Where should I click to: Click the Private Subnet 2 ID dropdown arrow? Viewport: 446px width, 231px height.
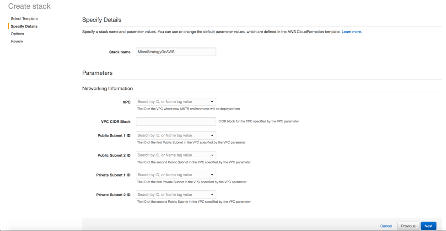click(212, 195)
